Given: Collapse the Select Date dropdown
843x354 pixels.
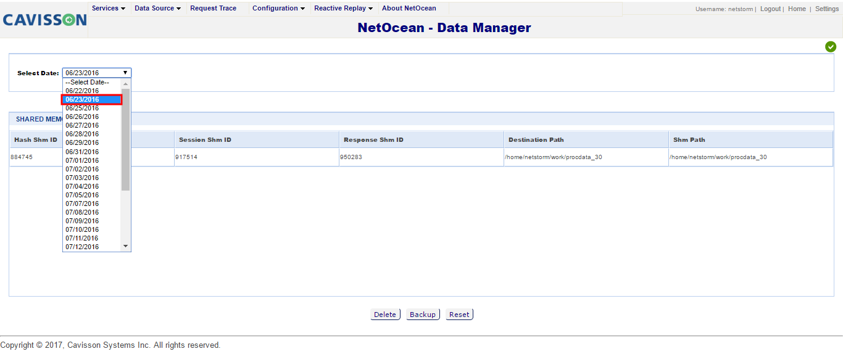Looking at the screenshot, I should click(x=97, y=73).
